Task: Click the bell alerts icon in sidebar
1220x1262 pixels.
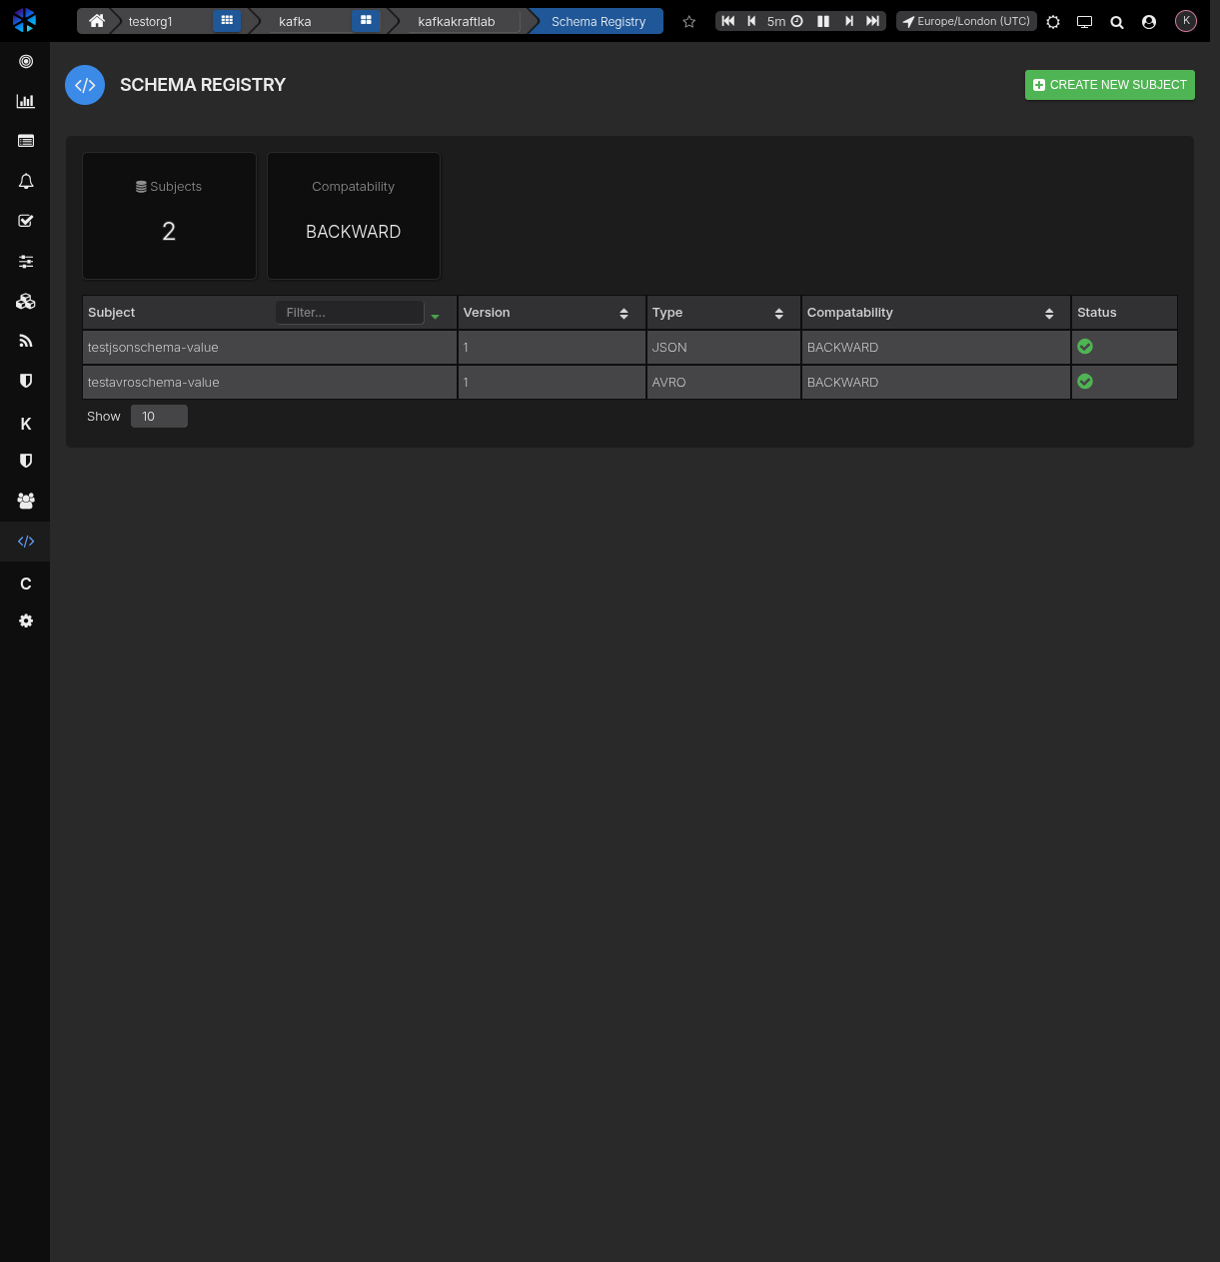Action: click(x=26, y=181)
